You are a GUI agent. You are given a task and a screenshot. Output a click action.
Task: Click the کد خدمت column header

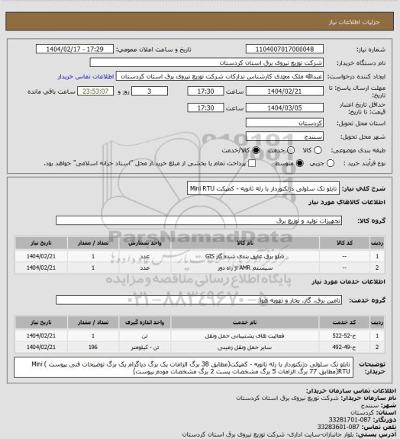344,322
